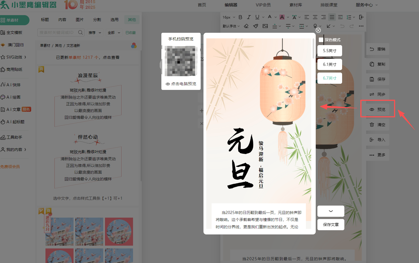Click the 导入 button
Image resolution: width=419 pixels, height=263 pixels.
click(378, 140)
